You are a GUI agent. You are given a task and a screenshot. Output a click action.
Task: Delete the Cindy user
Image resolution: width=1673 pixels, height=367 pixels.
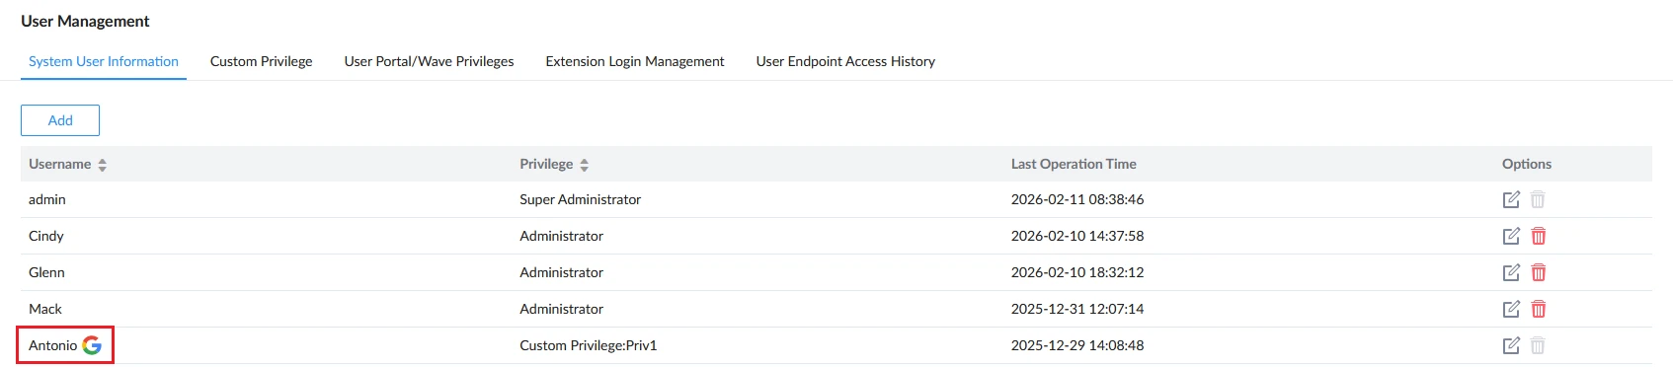pyautogui.click(x=1539, y=236)
